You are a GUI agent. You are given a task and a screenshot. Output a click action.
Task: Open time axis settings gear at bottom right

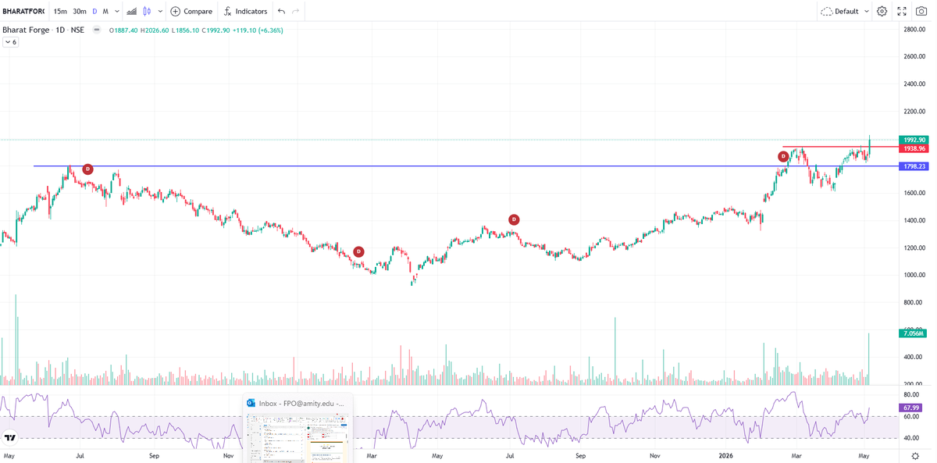click(x=916, y=456)
